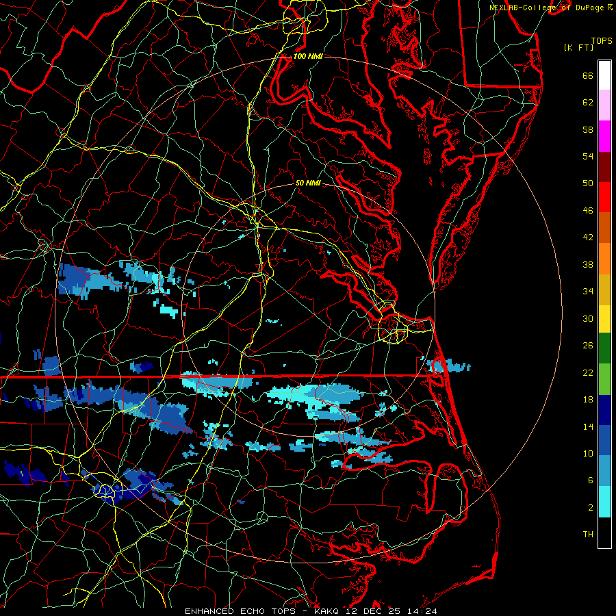
Task: Click the 14 legend value label
Action: coord(588,426)
